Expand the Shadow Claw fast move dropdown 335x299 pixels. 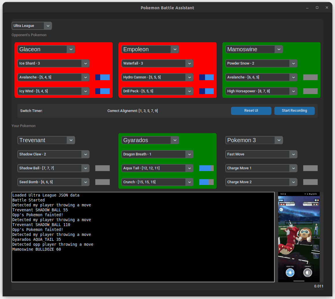point(53,154)
